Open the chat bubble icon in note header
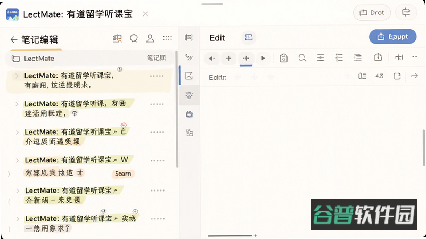Image resolution: width=426 pixels, height=239 pixels. coord(134,38)
